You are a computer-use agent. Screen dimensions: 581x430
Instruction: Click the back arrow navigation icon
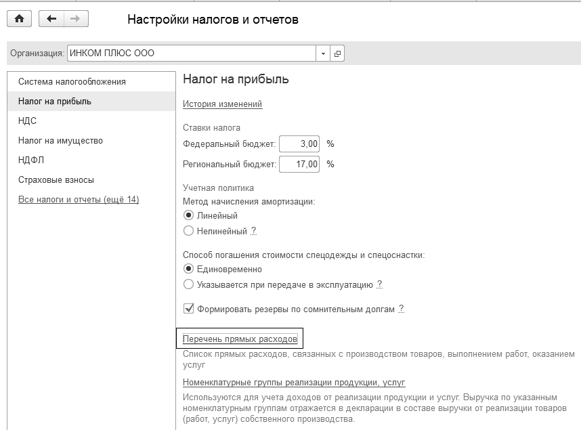click(x=51, y=19)
